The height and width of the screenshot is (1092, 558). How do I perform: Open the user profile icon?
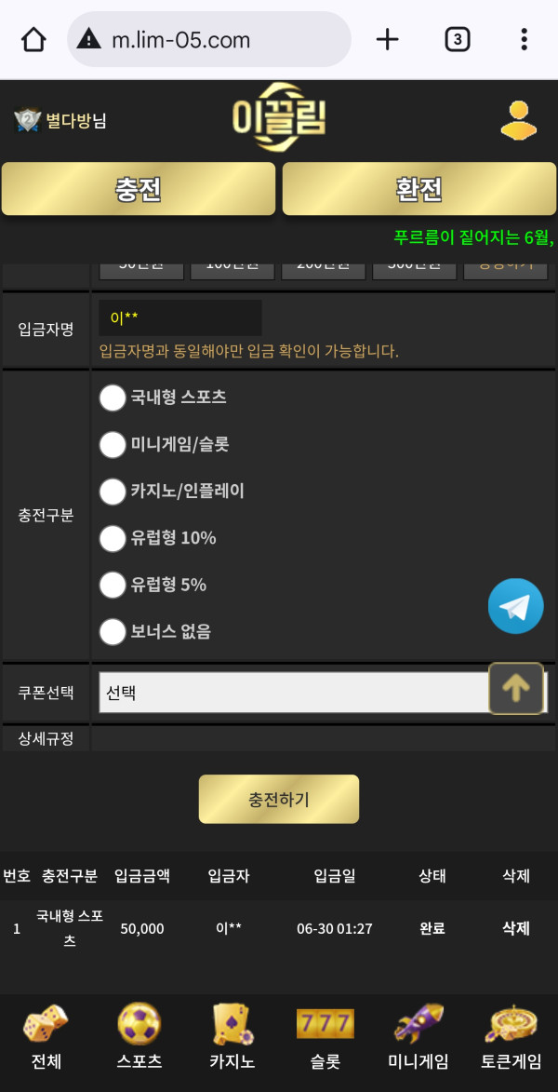(x=518, y=120)
